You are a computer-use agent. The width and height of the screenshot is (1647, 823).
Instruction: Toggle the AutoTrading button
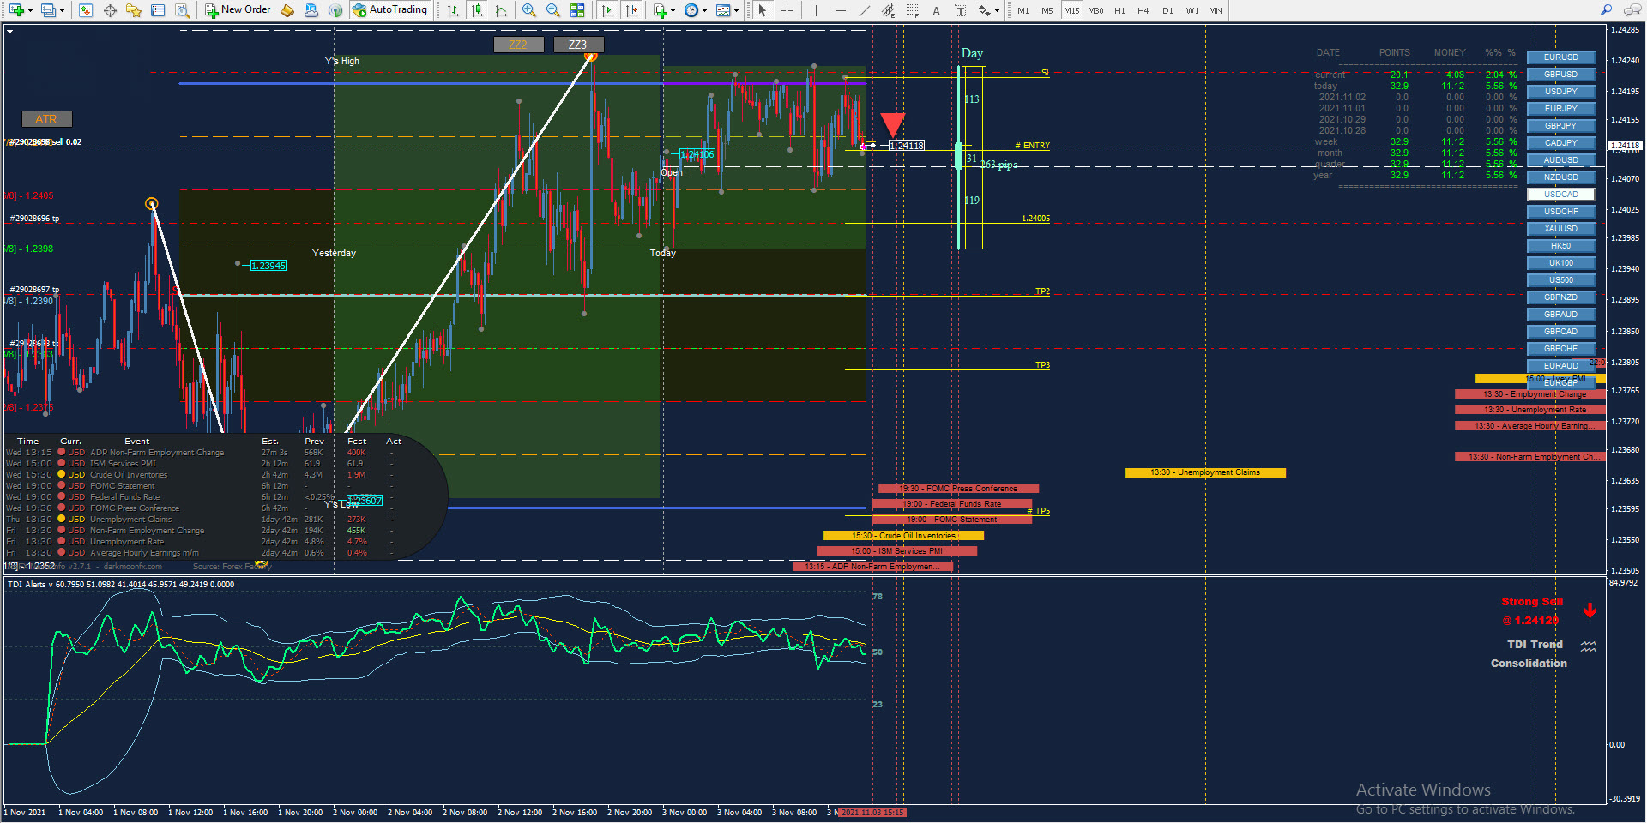(x=390, y=10)
